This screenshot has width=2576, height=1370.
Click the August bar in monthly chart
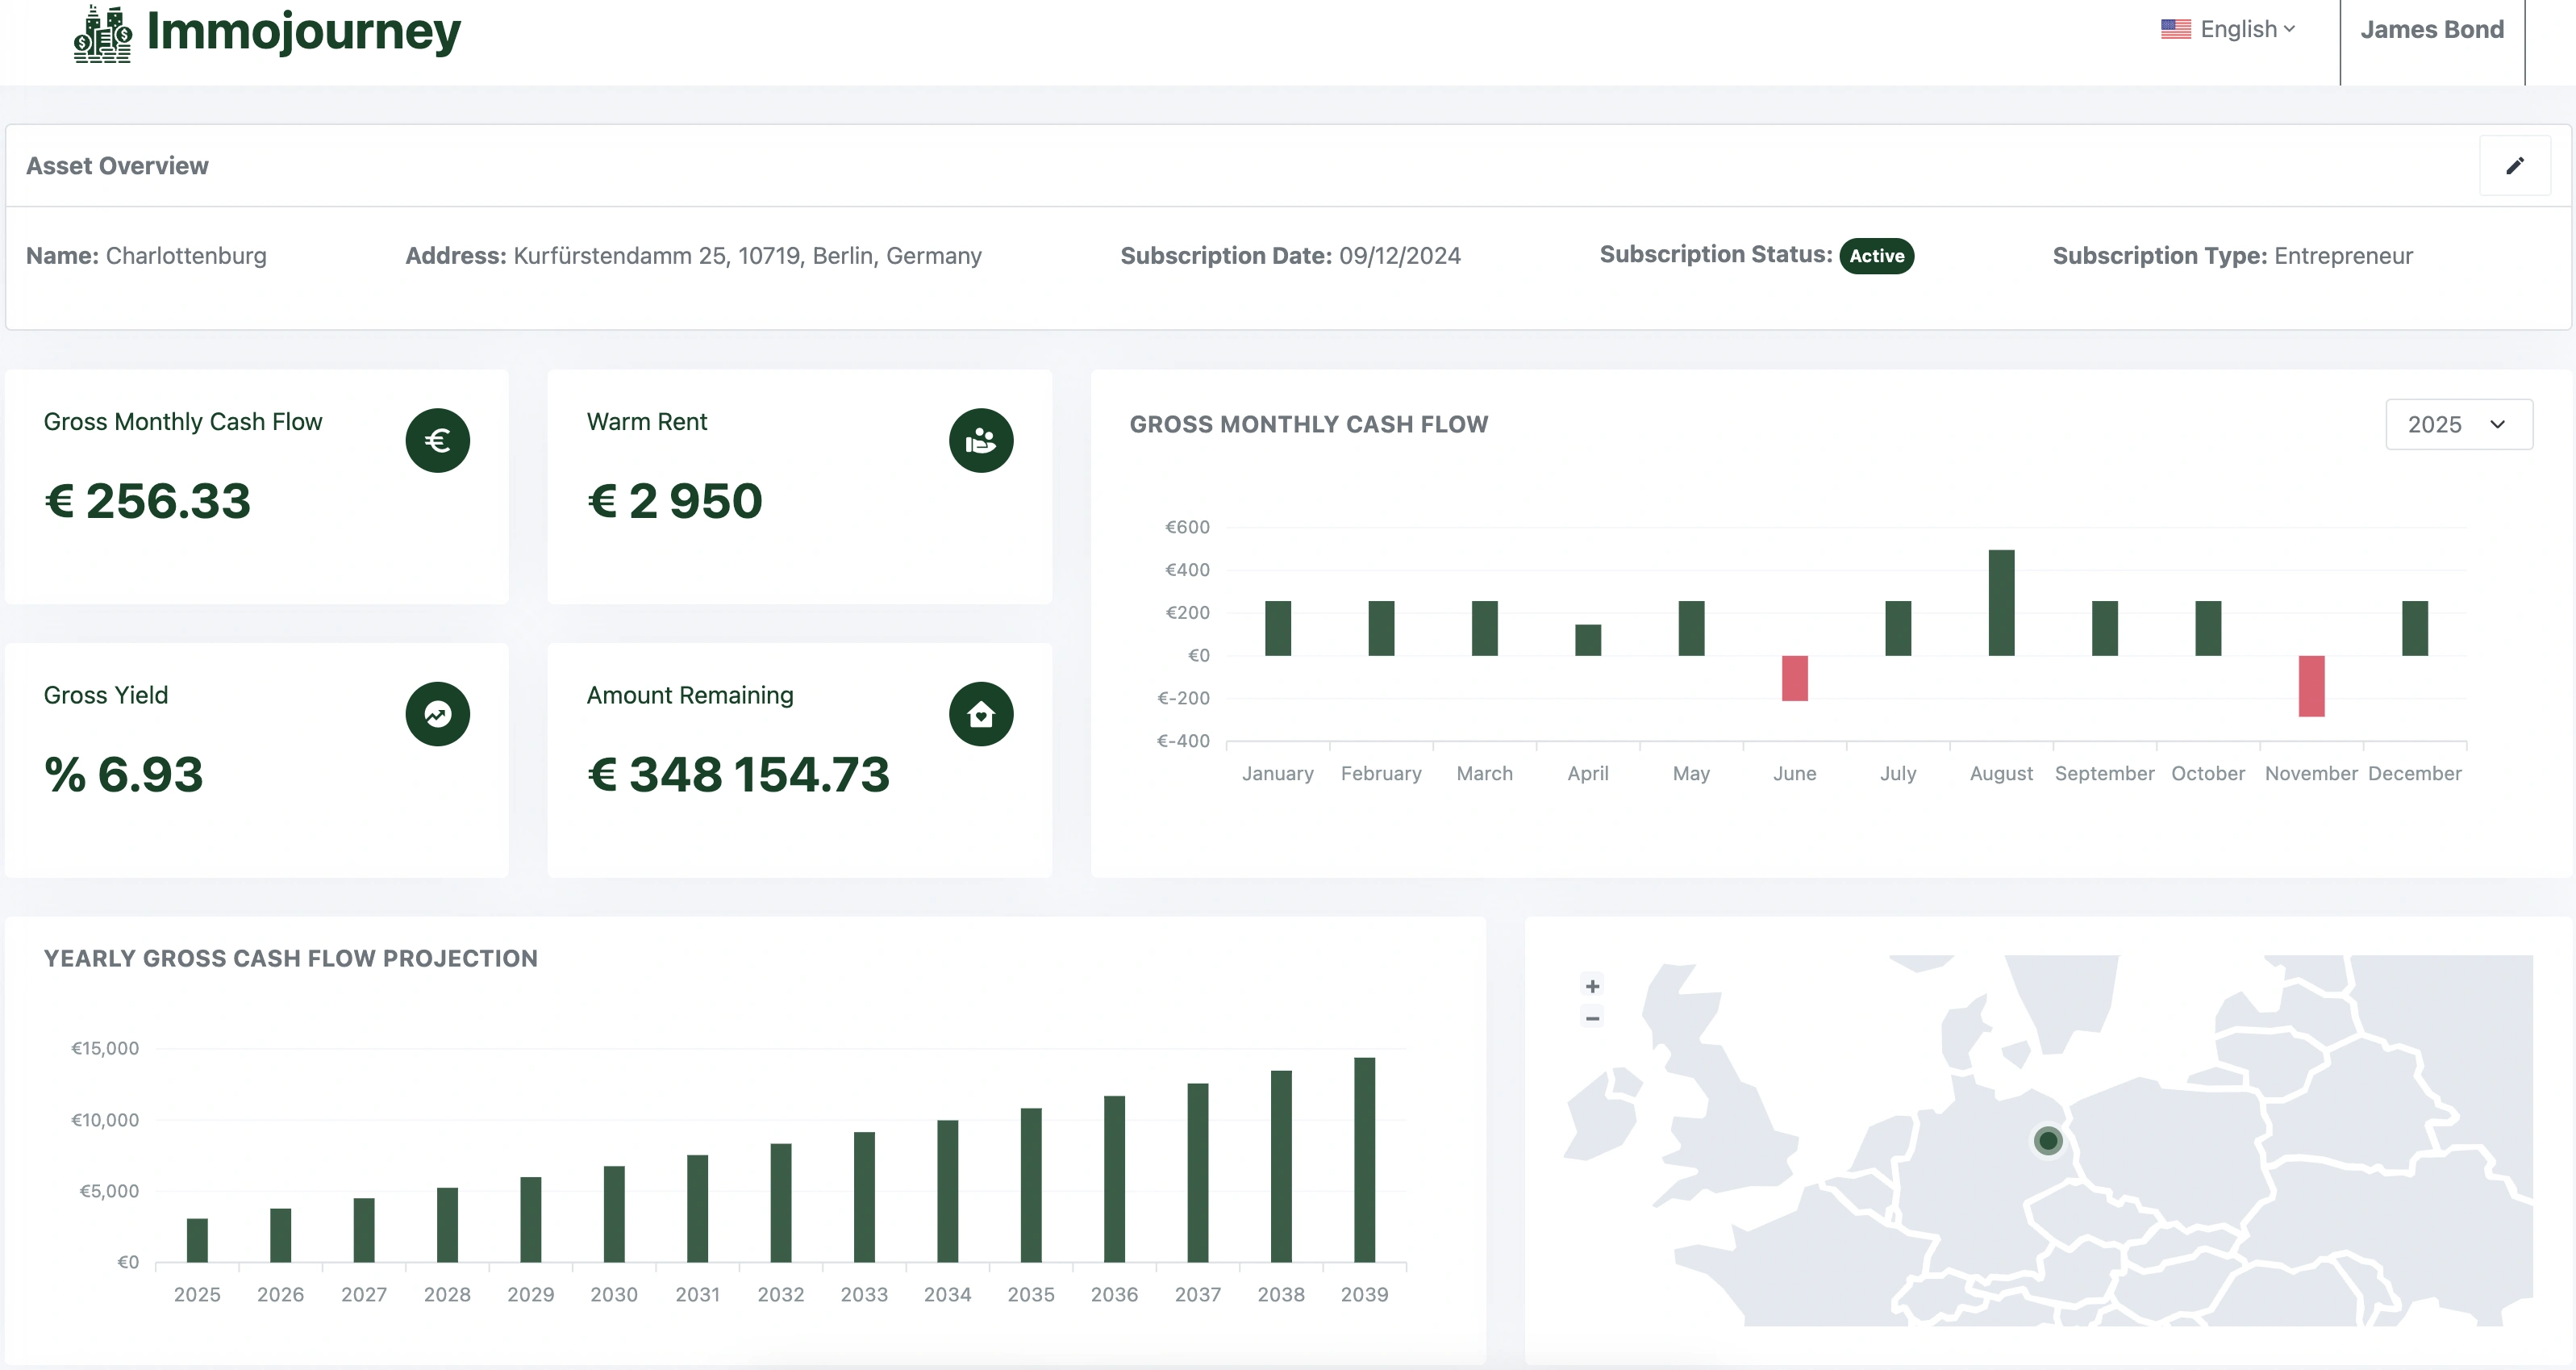pyautogui.click(x=2001, y=603)
